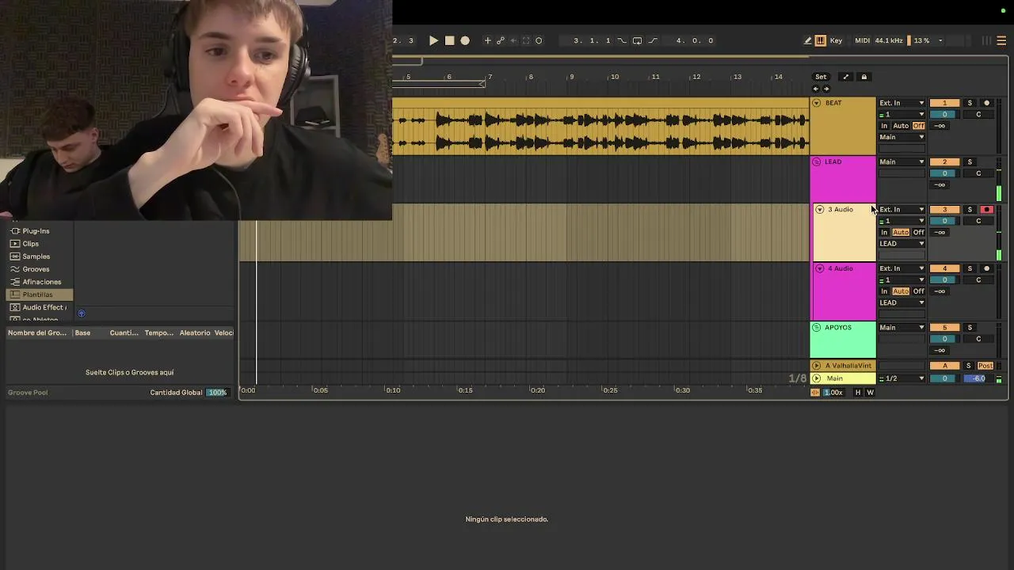1014x570 pixels.
Task: Toggle LEAD track activator 2
Action: tap(944, 161)
